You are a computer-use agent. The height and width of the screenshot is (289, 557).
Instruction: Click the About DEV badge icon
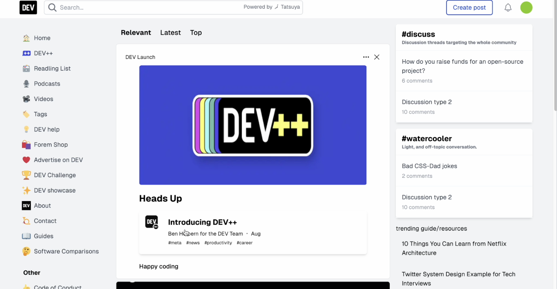click(26, 205)
